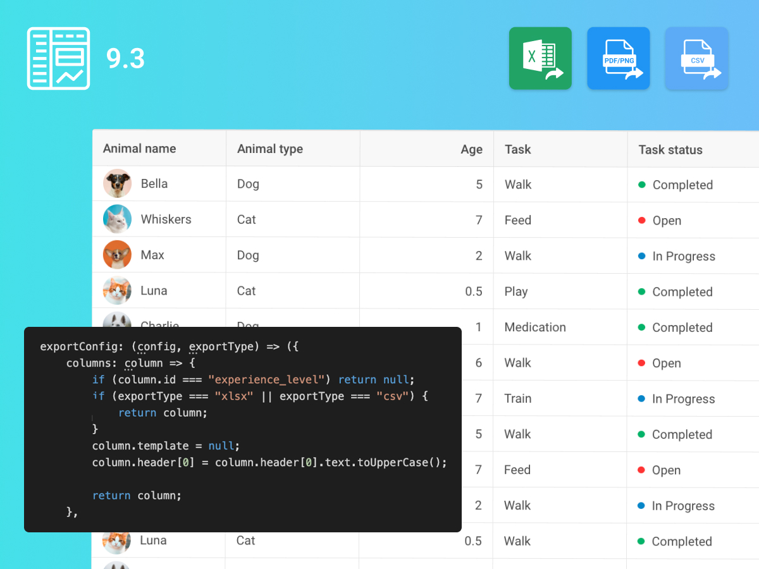Click the version 9.3 label
Screen dimensions: 759x569
(x=126, y=58)
